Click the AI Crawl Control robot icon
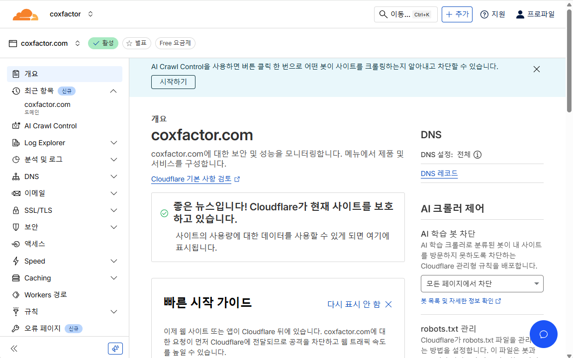The width and height of the screenshot is (573, 358). (x=16, y=126)
